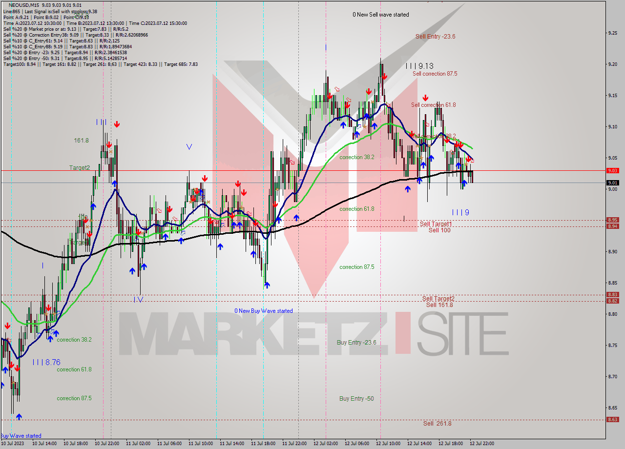Click the '11 Jul 06:00' time axis label

coord(169,444)
